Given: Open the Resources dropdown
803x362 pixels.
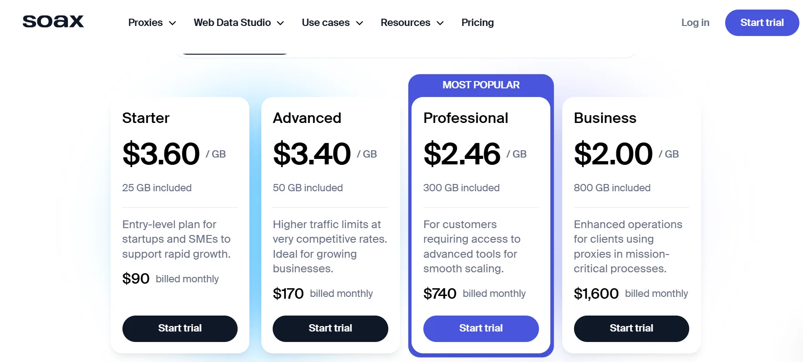Looking at the screenshot, I should (x=411, y=22).
